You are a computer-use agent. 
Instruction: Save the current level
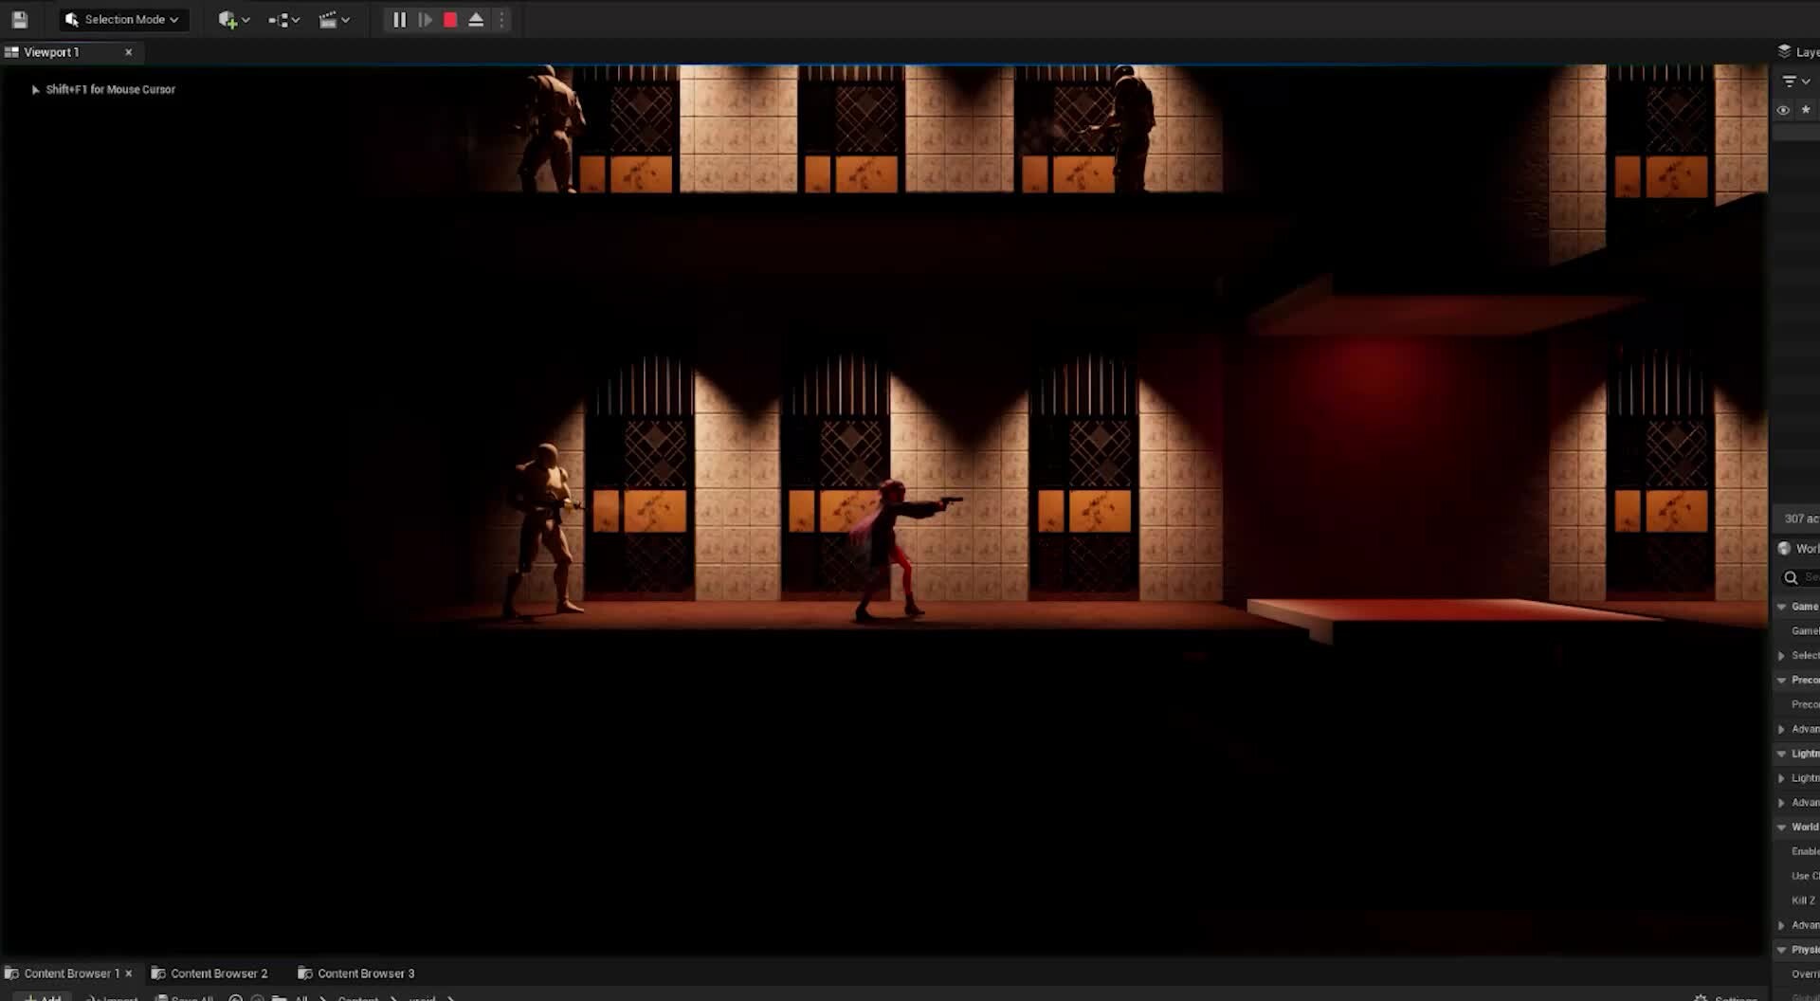pyautogui.click(x=20, y=19)
